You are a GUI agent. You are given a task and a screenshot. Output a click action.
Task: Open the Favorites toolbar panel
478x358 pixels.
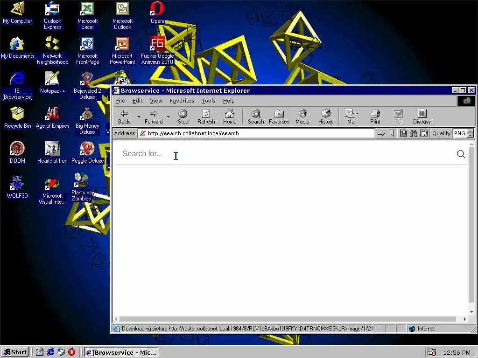(x=279, y=117)
